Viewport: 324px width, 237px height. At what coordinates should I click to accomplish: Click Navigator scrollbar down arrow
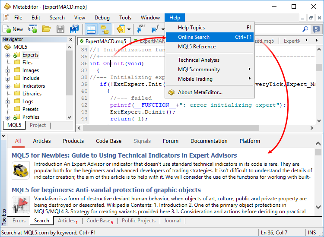click(x=70, y=117)
